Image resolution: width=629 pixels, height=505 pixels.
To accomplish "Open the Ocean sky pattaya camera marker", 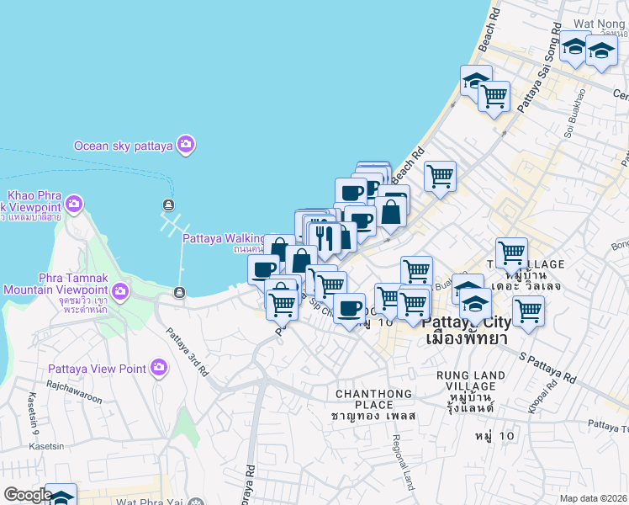I will pos(186,145).
